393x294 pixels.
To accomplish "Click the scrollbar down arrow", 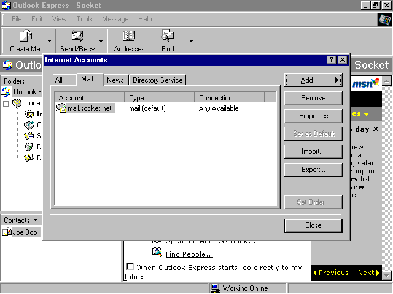I will pos(387,276).
